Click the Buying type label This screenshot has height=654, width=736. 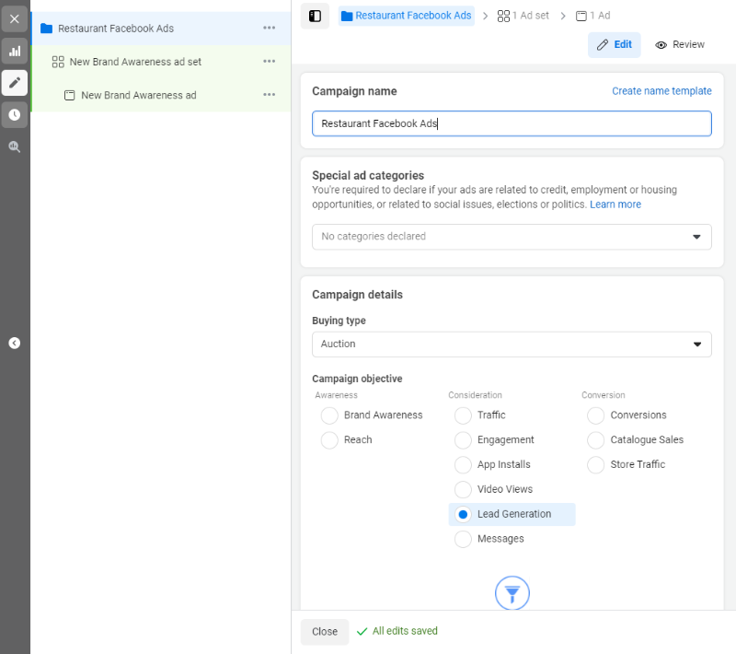pos(339,321)
